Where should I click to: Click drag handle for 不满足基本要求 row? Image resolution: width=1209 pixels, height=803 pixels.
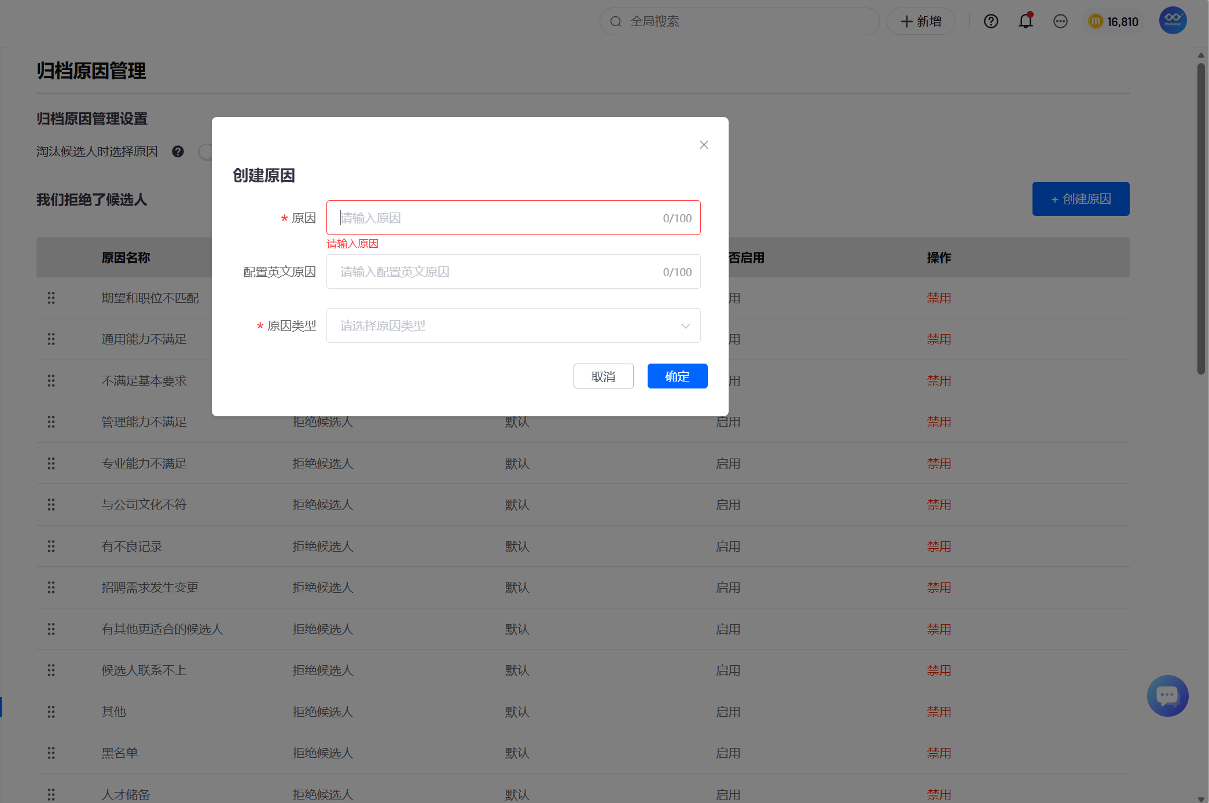(x=51, y=380)
